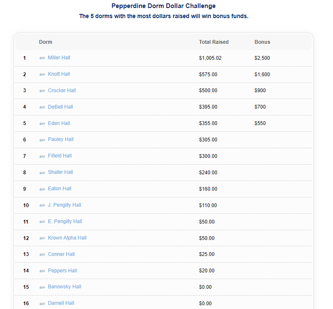Open the Conner Hall link
Image resolution: width=333 pixels, height=309 pixels.
pyautogui.click(x=61, y=254)
